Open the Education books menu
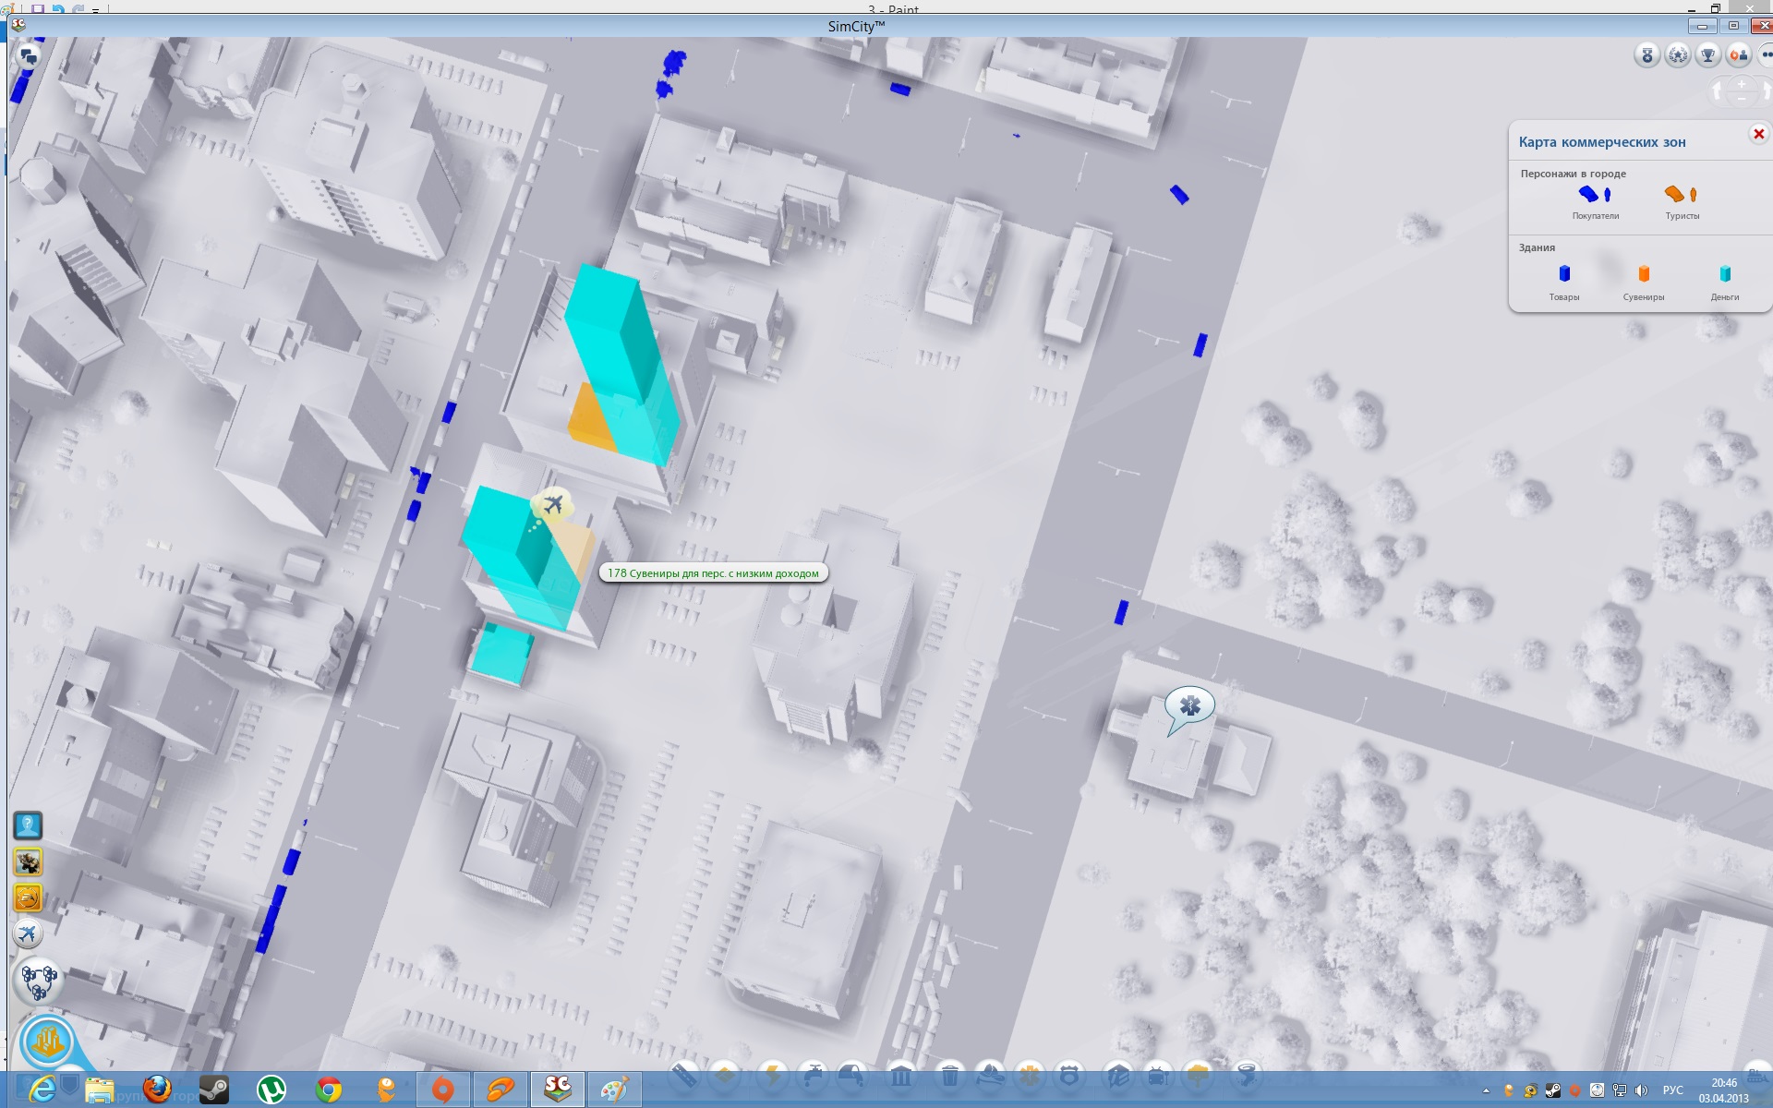Viewport: 1773px width, 1108px height. click(x=1118, y=1076)
